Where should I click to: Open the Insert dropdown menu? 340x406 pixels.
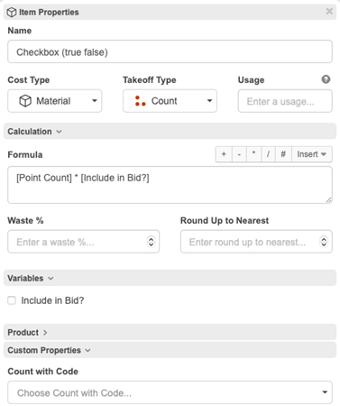(312, 154)
